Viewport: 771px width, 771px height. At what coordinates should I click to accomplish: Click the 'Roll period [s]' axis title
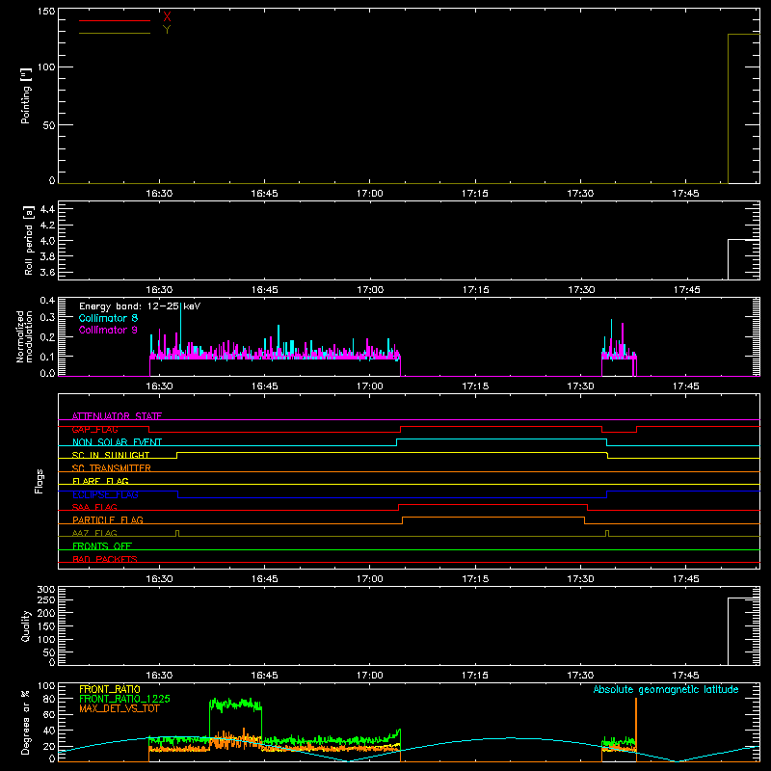point(29,240)
